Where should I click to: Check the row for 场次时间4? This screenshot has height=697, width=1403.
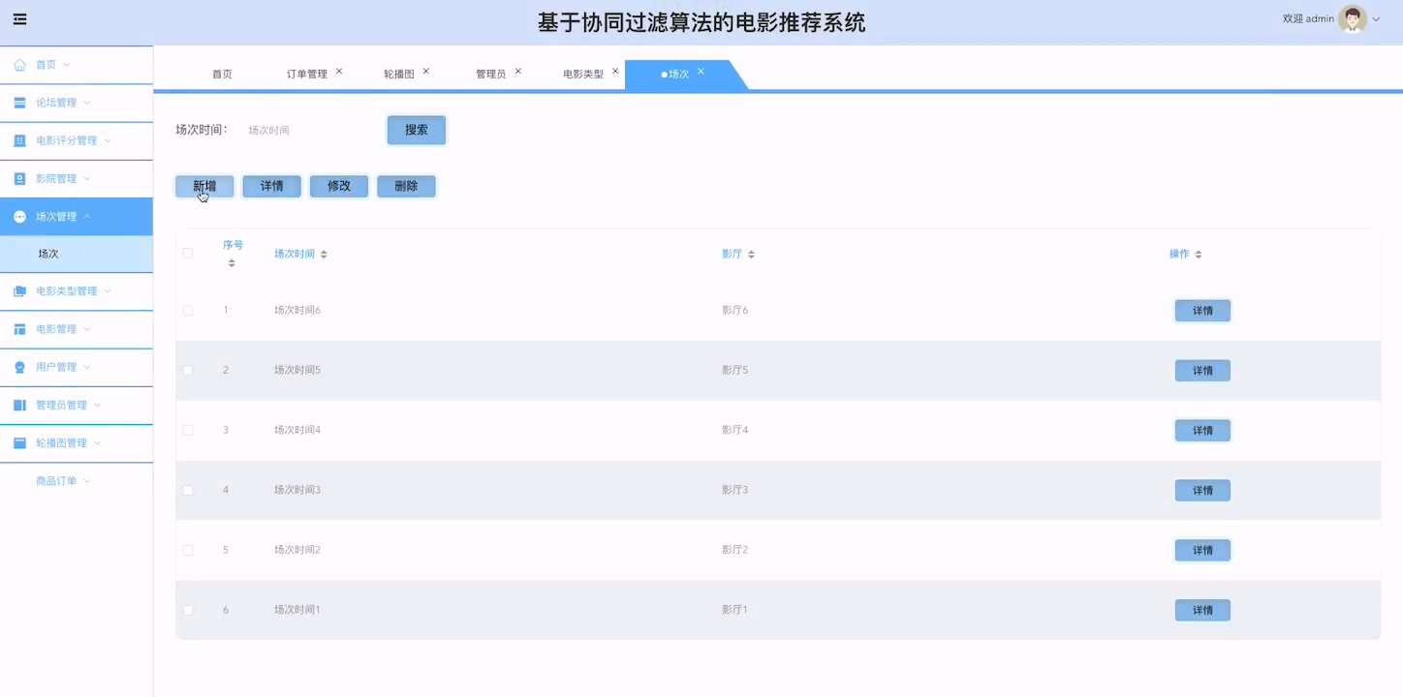point(188,430)
